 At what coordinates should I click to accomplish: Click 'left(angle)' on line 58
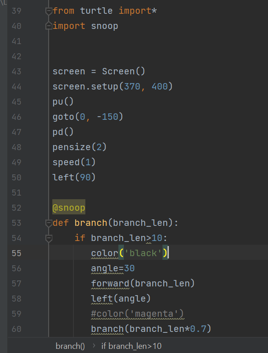pyautogui.click(x=121, y=299)
